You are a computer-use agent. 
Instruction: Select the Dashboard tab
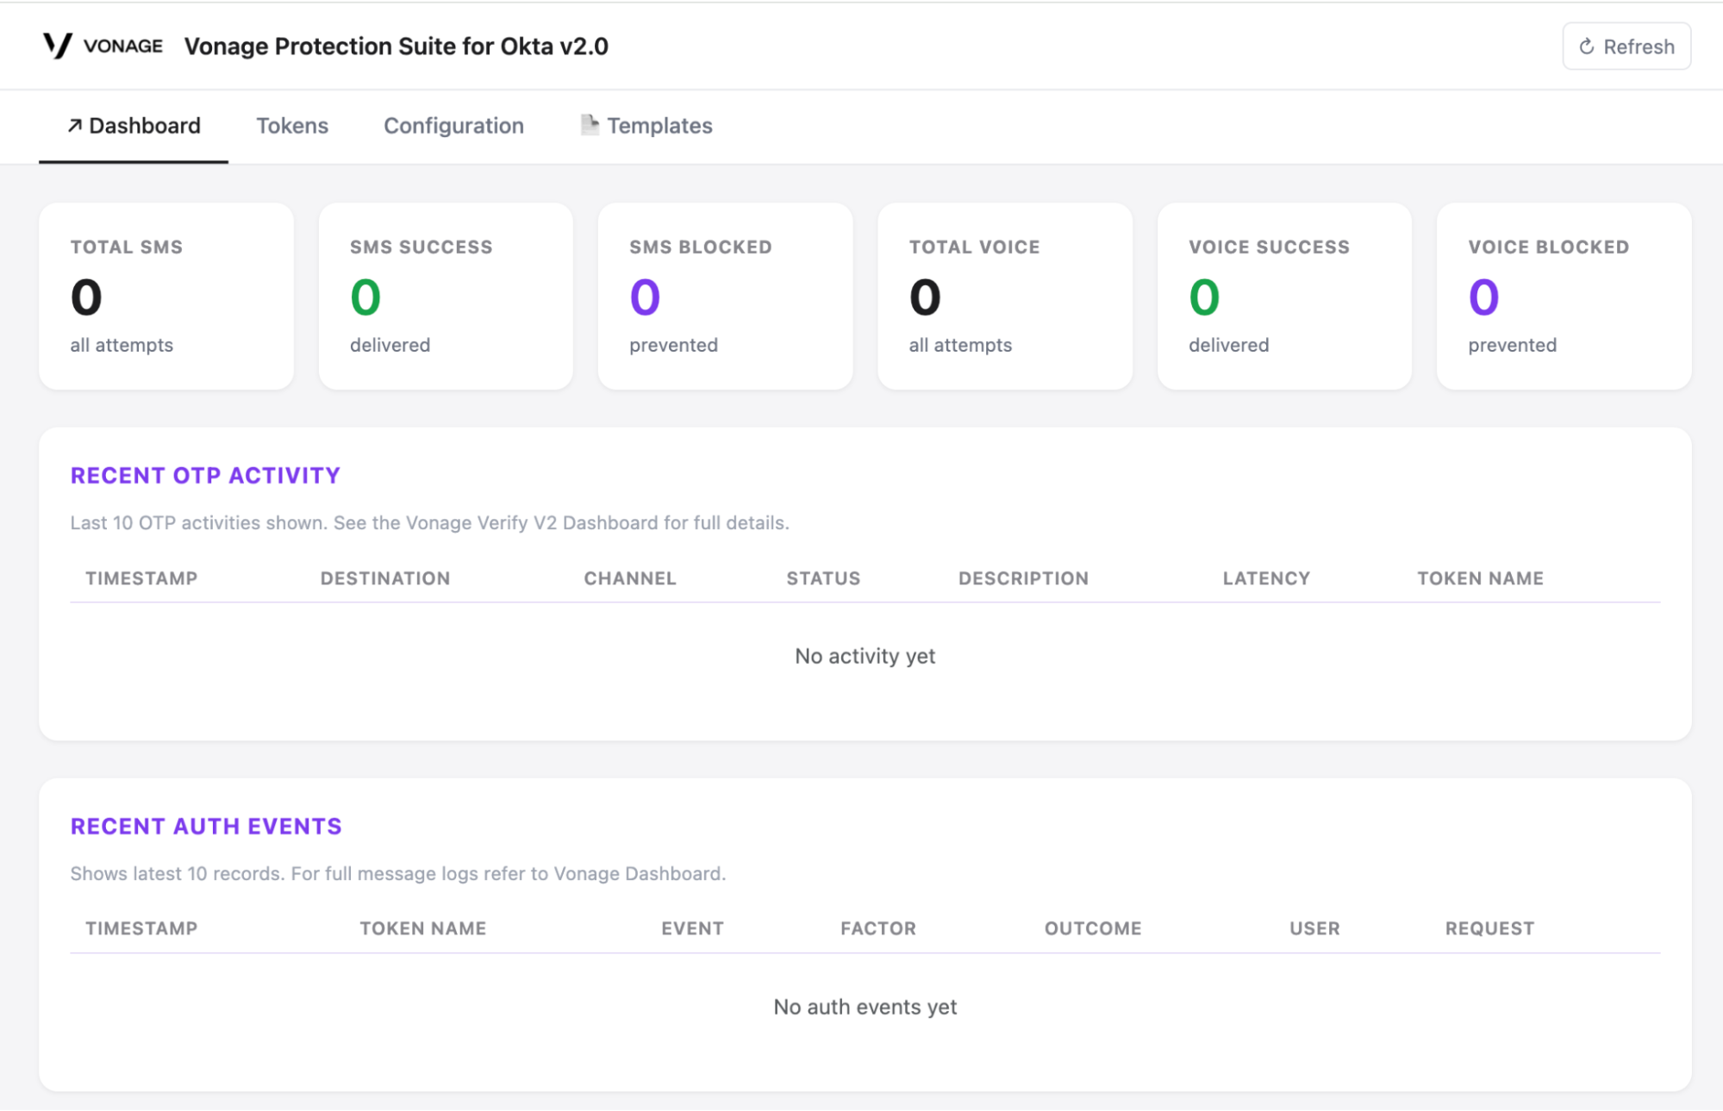134,126
